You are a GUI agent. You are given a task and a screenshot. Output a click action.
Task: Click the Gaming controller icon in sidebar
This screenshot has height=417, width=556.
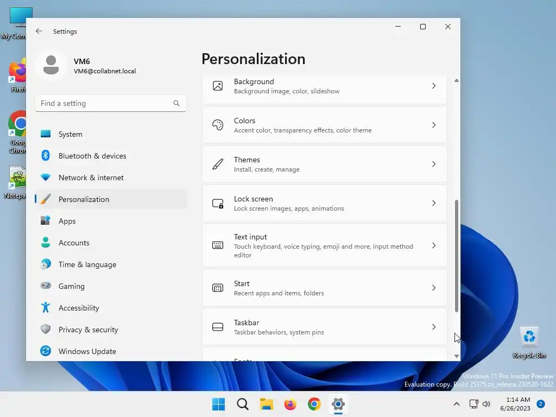coord(46,286)
